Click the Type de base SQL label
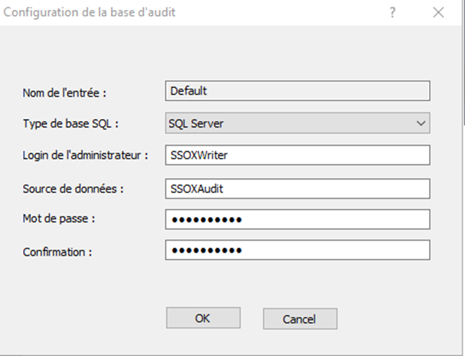Viewport: 465px width, 356px height. click(x=71, y=123)
